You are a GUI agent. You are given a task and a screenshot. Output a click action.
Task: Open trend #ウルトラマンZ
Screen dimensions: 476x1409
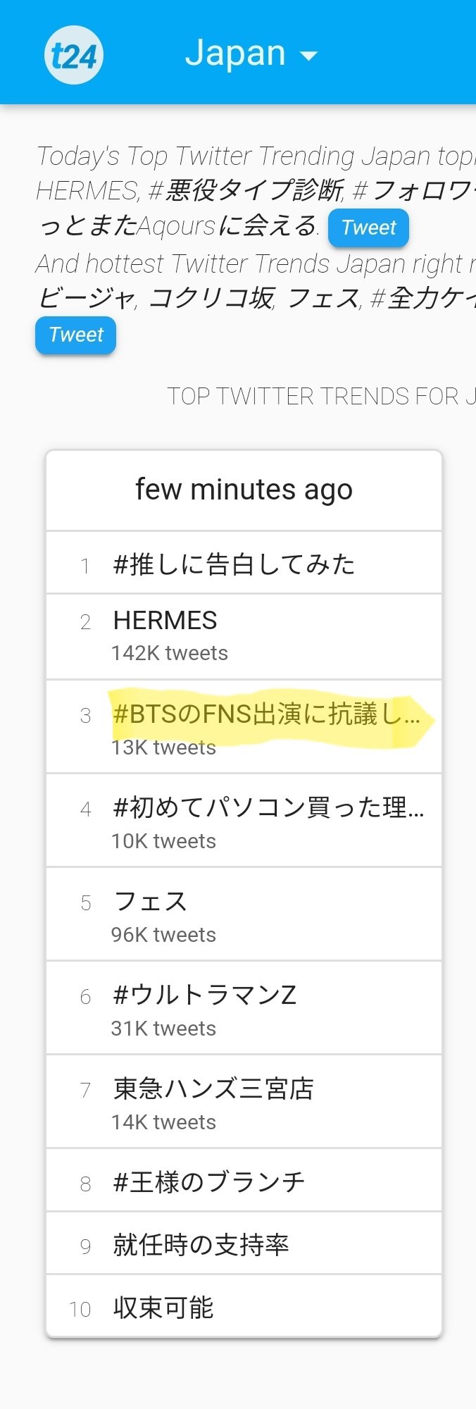pos(205,995)
